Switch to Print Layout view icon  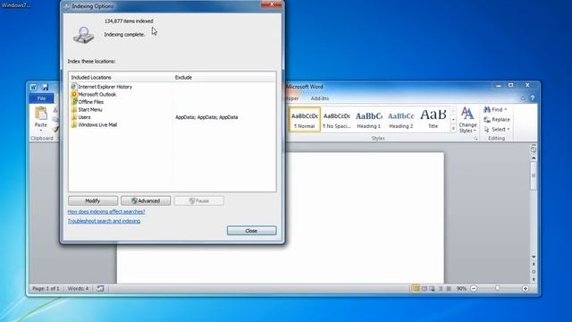click(416, 288)
